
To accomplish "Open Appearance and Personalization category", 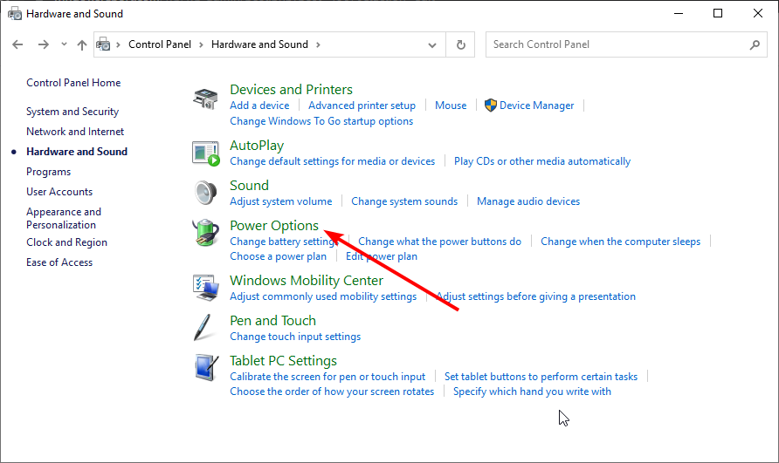I will (64, 218).
